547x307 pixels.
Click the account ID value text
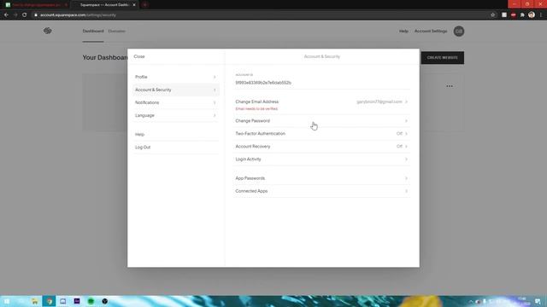[263, 83]
